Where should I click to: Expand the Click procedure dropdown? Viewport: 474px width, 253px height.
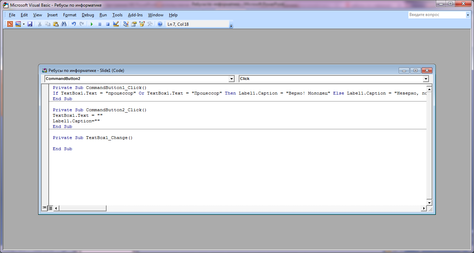coord(426,79)
